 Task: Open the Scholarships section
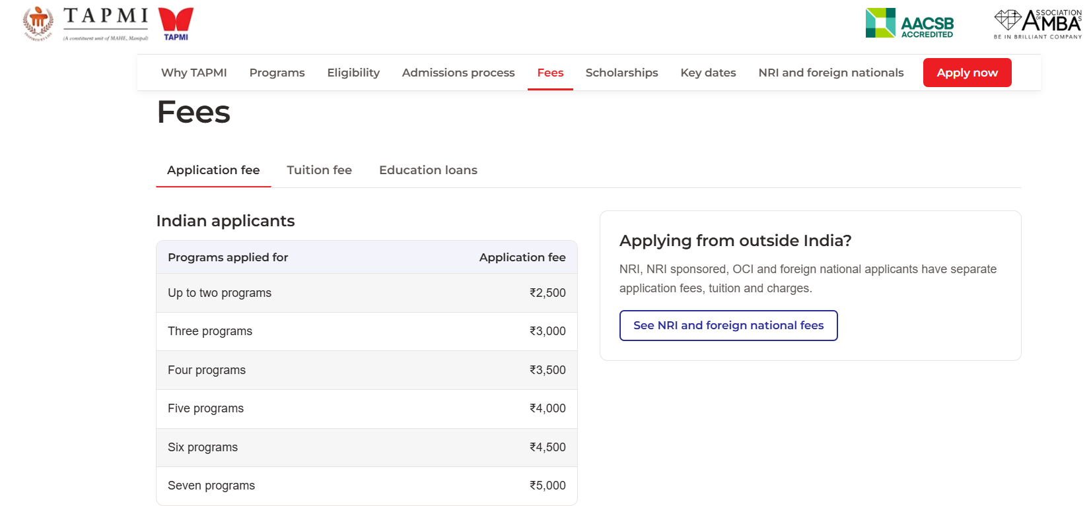pos(622,73)
